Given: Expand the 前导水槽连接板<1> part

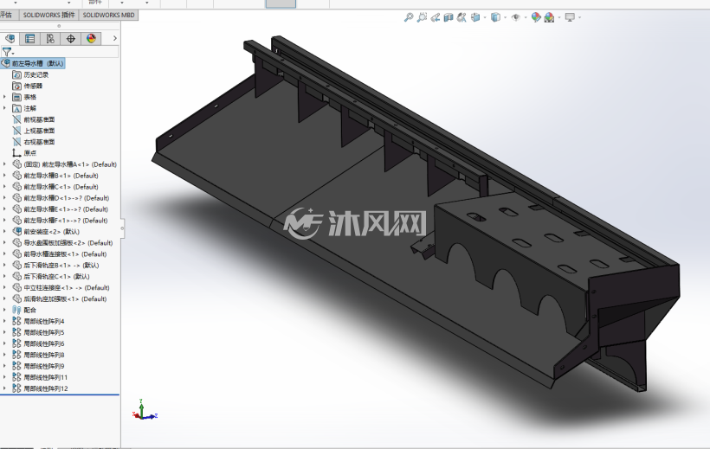Looking at the screenshot, I should pyautogui.click(x=5, y=254).
